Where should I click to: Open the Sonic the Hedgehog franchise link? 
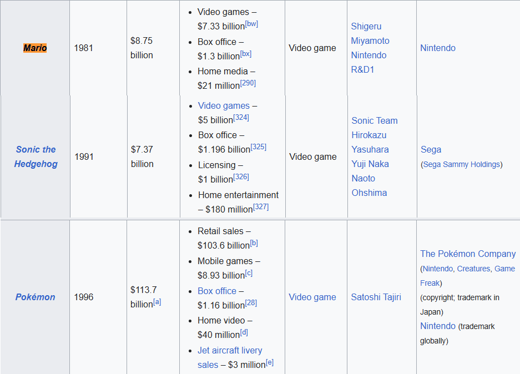tap(36, 157)
